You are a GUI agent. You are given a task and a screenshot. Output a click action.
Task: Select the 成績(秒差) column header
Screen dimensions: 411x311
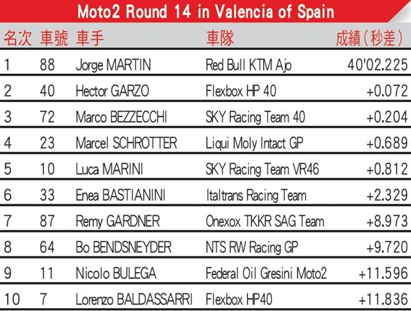click(x=370, y=38)
